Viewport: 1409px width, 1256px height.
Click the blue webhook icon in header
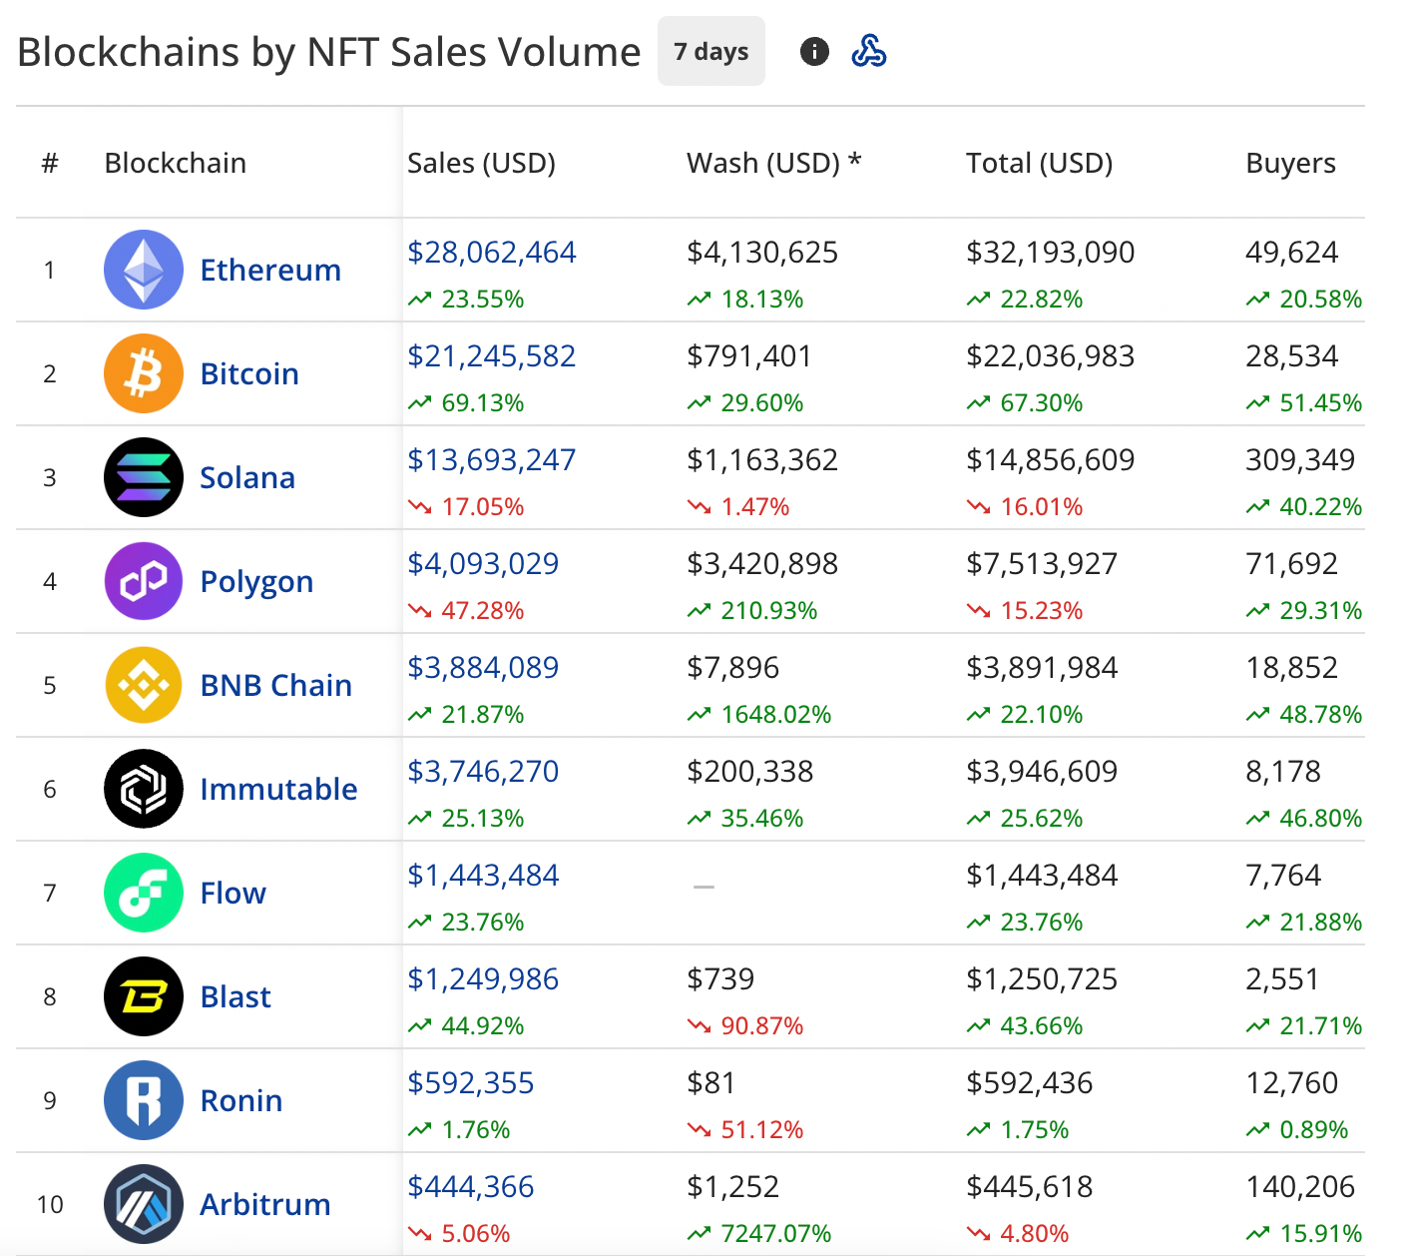tap(869, 51)
